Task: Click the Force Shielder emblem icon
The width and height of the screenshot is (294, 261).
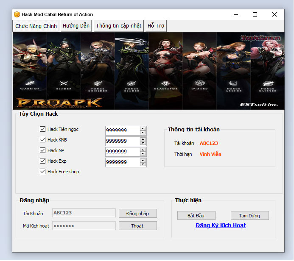Action: [x=98, y=83]
